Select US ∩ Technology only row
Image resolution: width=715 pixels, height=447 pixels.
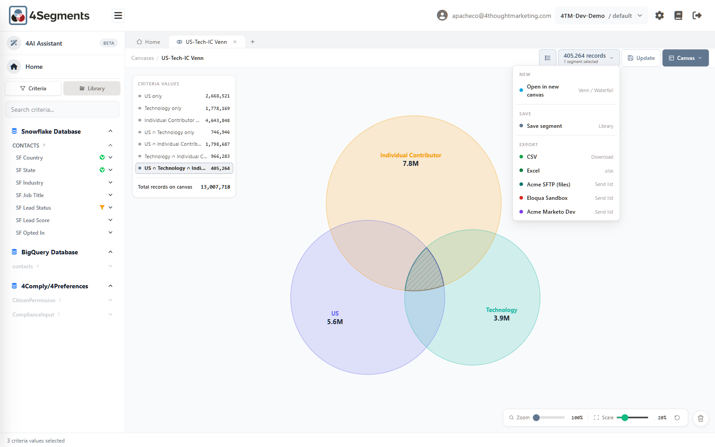(x=184, y=132)
